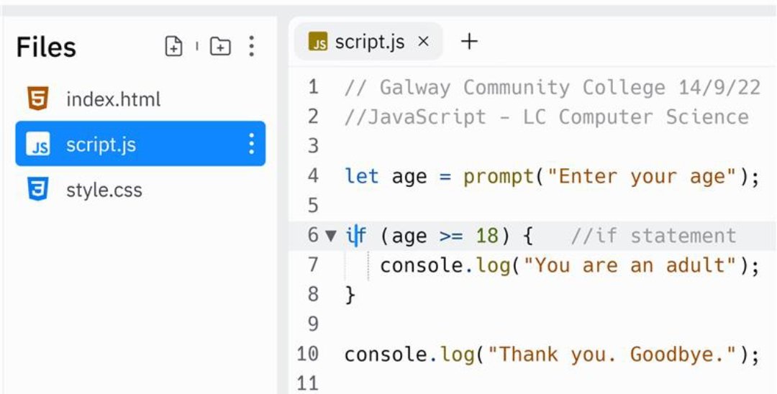Click the JS icon in script.js file row
Screen dimensions: 777x394
point(38,144)
